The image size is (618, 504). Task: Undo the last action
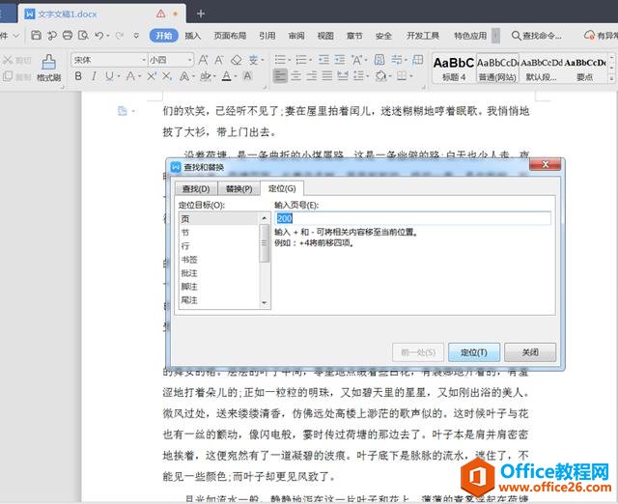tap(98, 36)
